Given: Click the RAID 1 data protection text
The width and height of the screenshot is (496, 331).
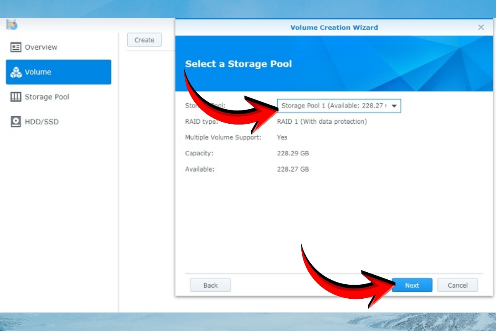Looking at the screenshot, I should point(322,121).
